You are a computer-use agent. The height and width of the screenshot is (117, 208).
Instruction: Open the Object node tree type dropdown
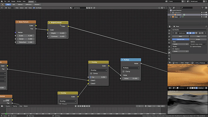tap(10, 8)
